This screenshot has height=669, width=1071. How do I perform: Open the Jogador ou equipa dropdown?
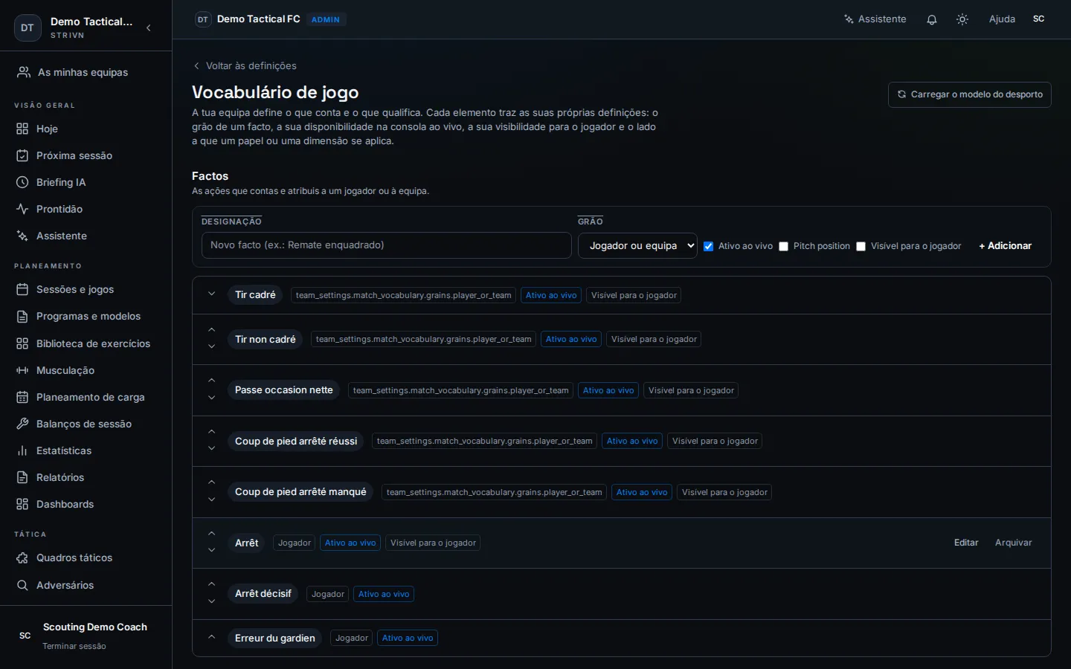pyautogui.click(x=637, y=245)
